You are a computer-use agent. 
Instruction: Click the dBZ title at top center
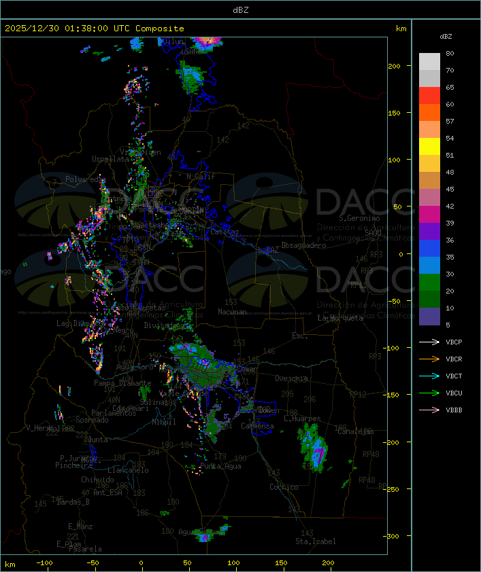241,10
